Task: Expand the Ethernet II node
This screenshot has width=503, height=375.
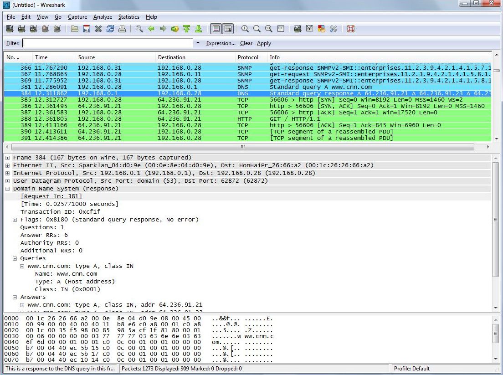Action: pos(7,165)
